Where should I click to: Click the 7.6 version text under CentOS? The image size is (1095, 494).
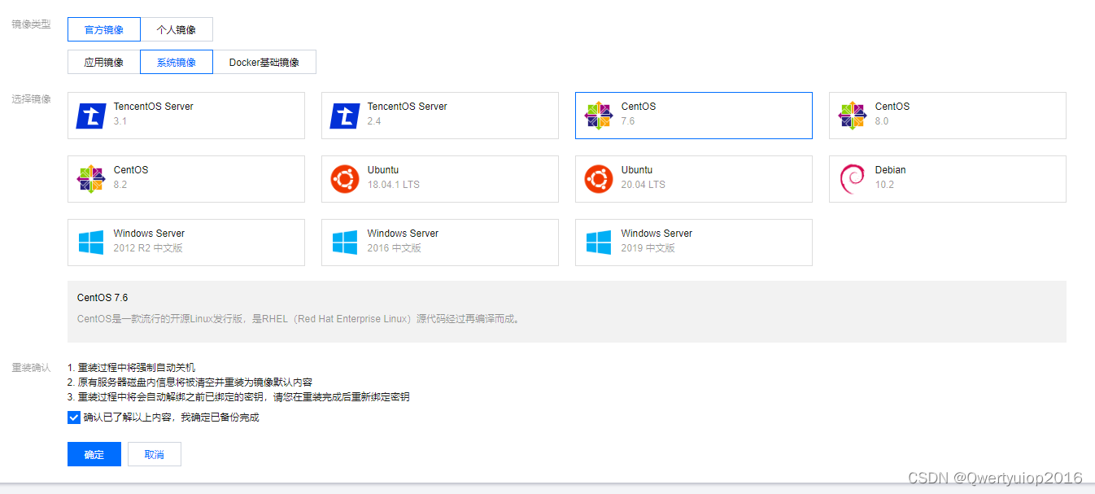tap(628, 121)
